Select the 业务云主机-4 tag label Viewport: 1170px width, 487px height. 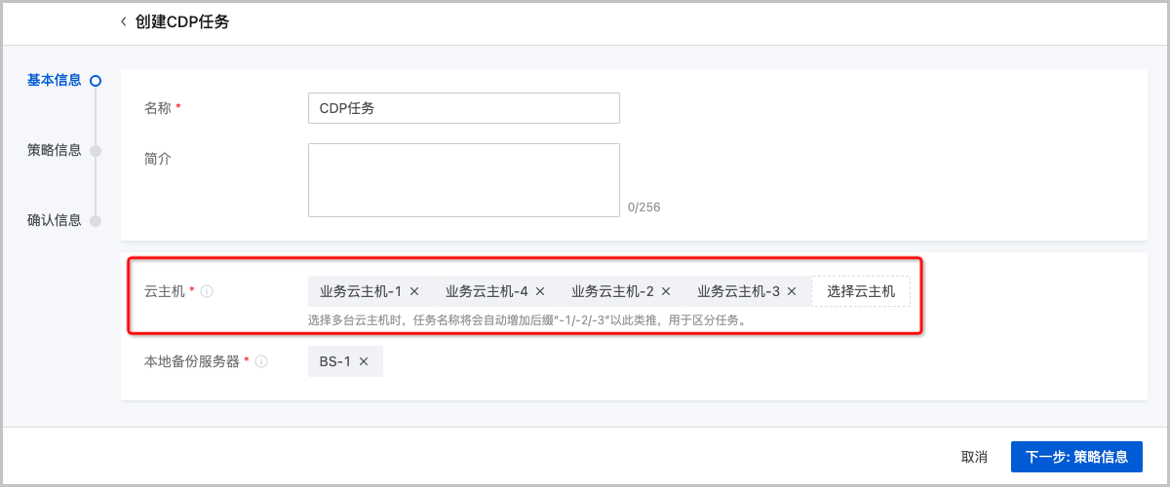point(486,291)
